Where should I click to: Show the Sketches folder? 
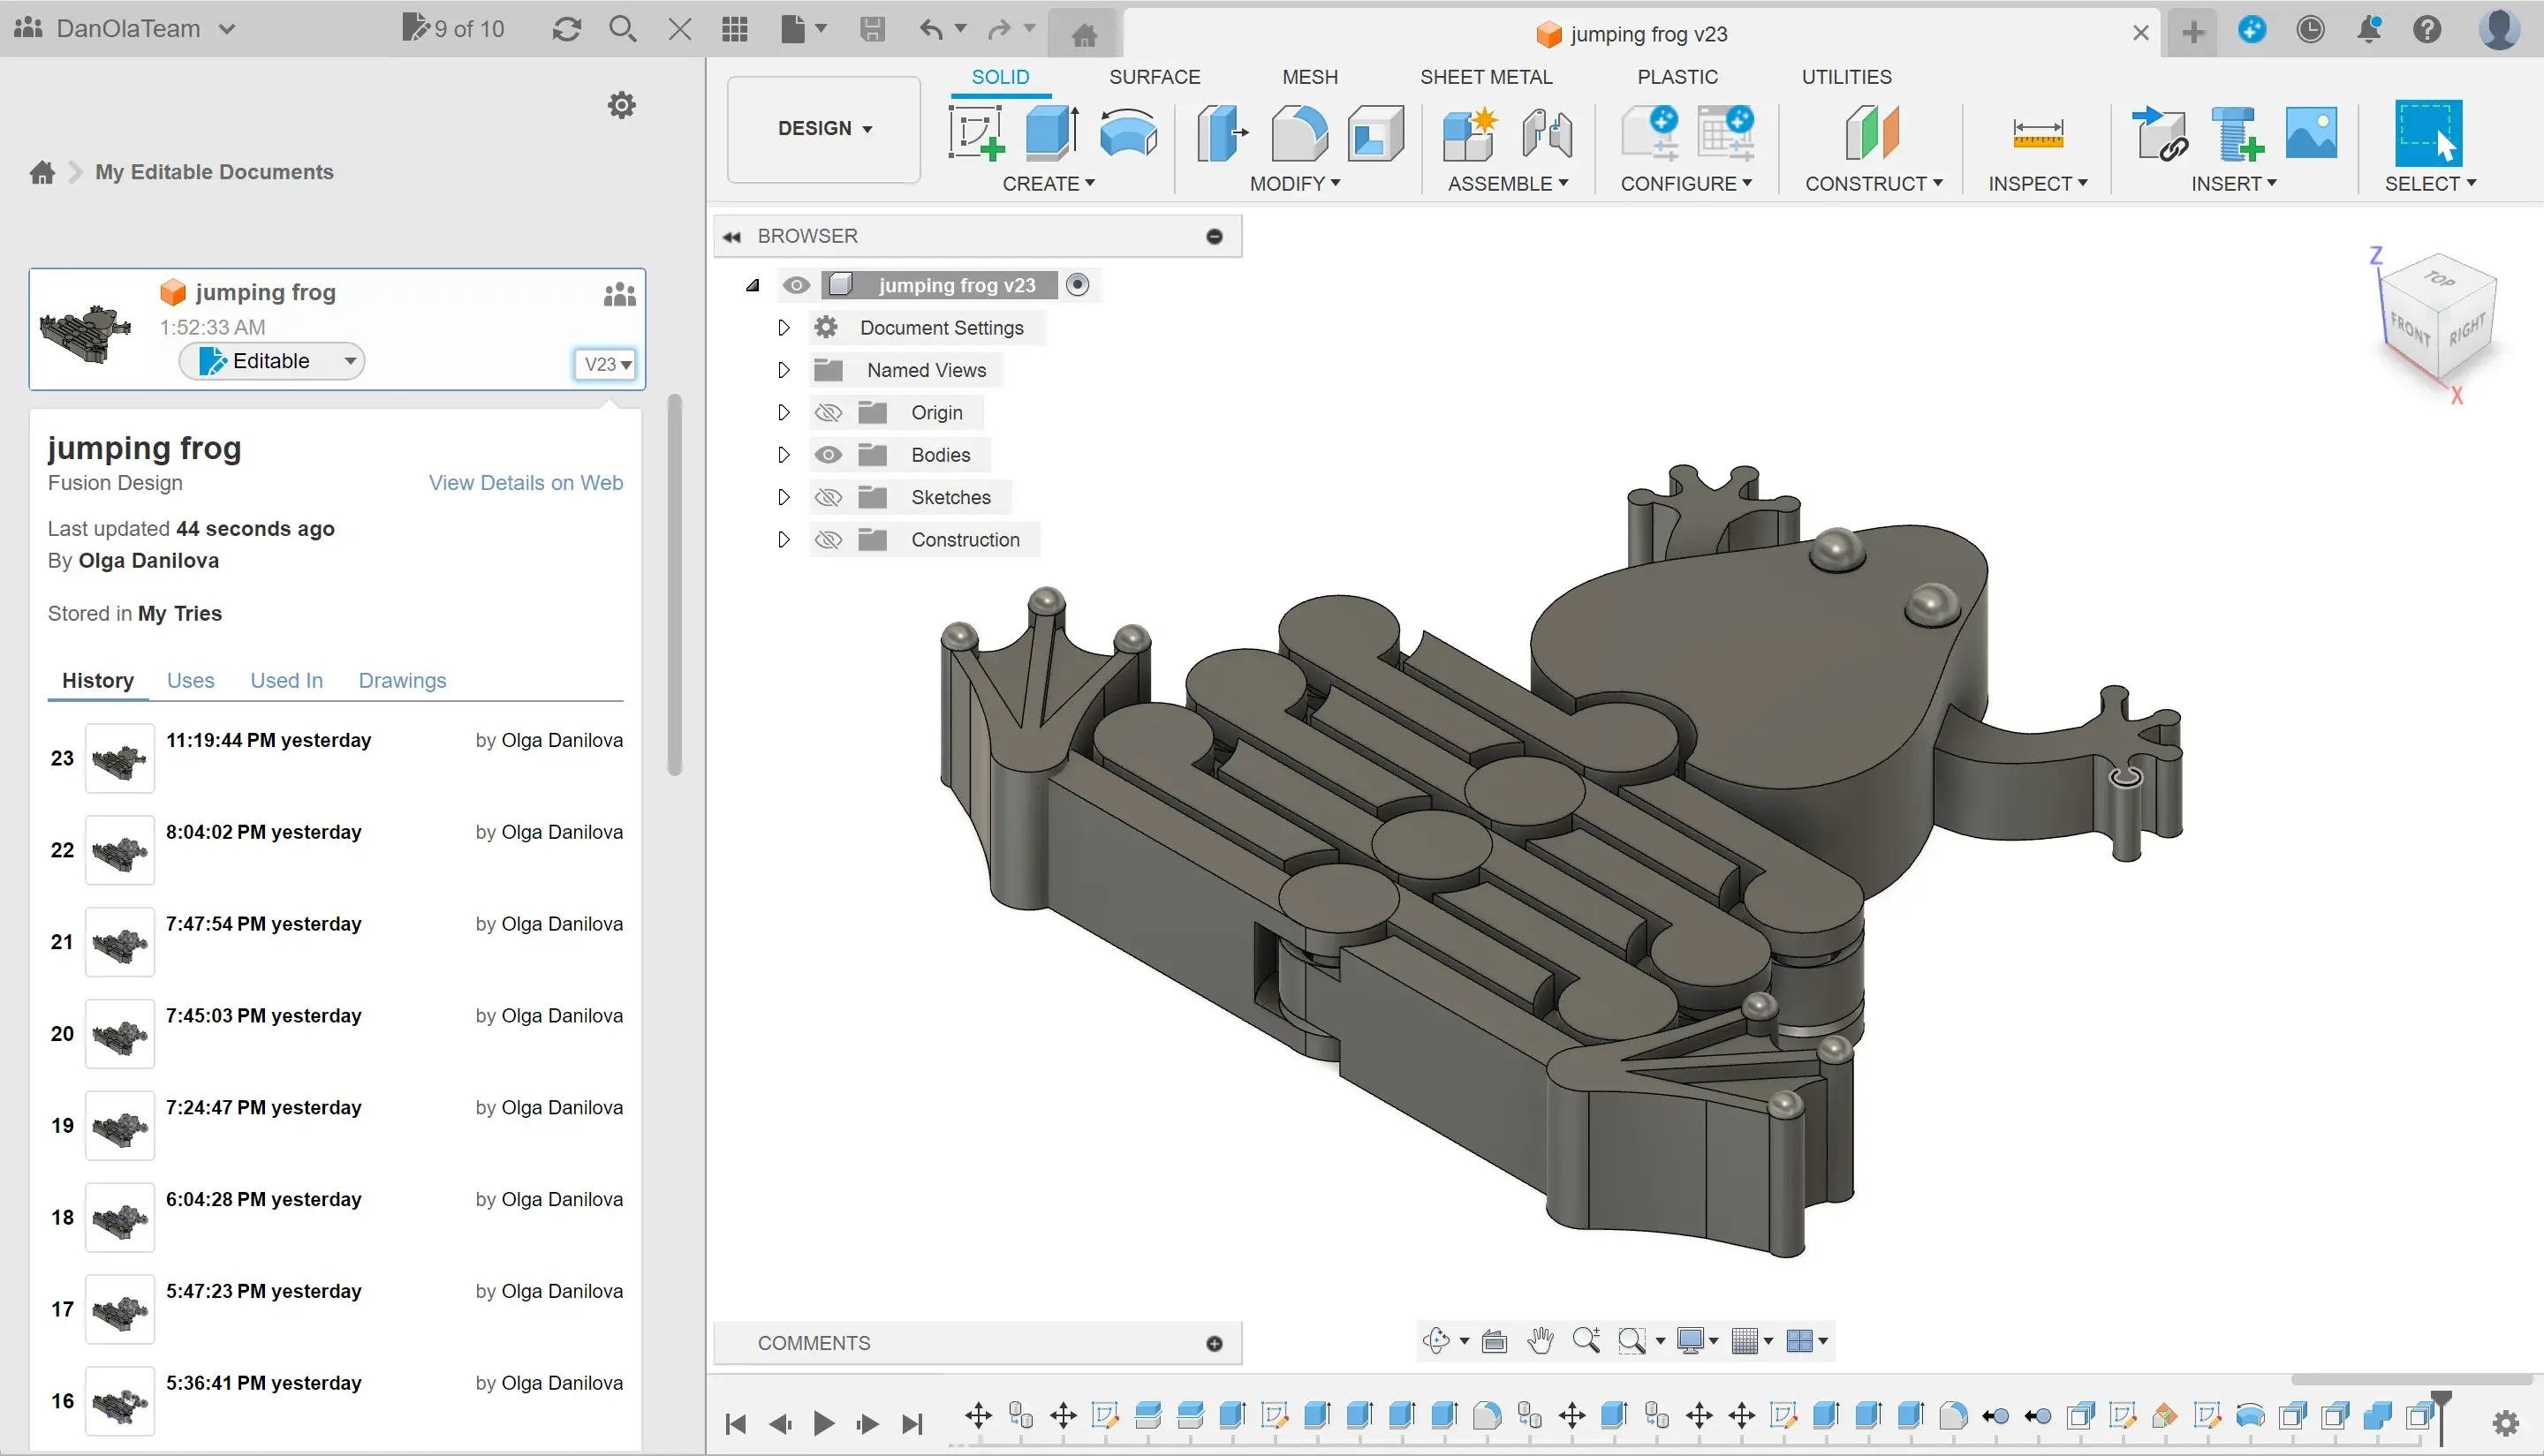829,497
